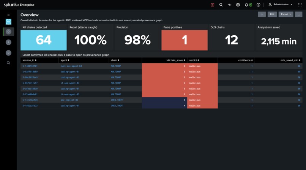Open Administrator user menu
Viewport: 306px width, 170px height.
(x=281, y=5)
